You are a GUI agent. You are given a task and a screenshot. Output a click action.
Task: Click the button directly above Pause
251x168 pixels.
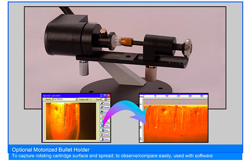pos(105,121)
